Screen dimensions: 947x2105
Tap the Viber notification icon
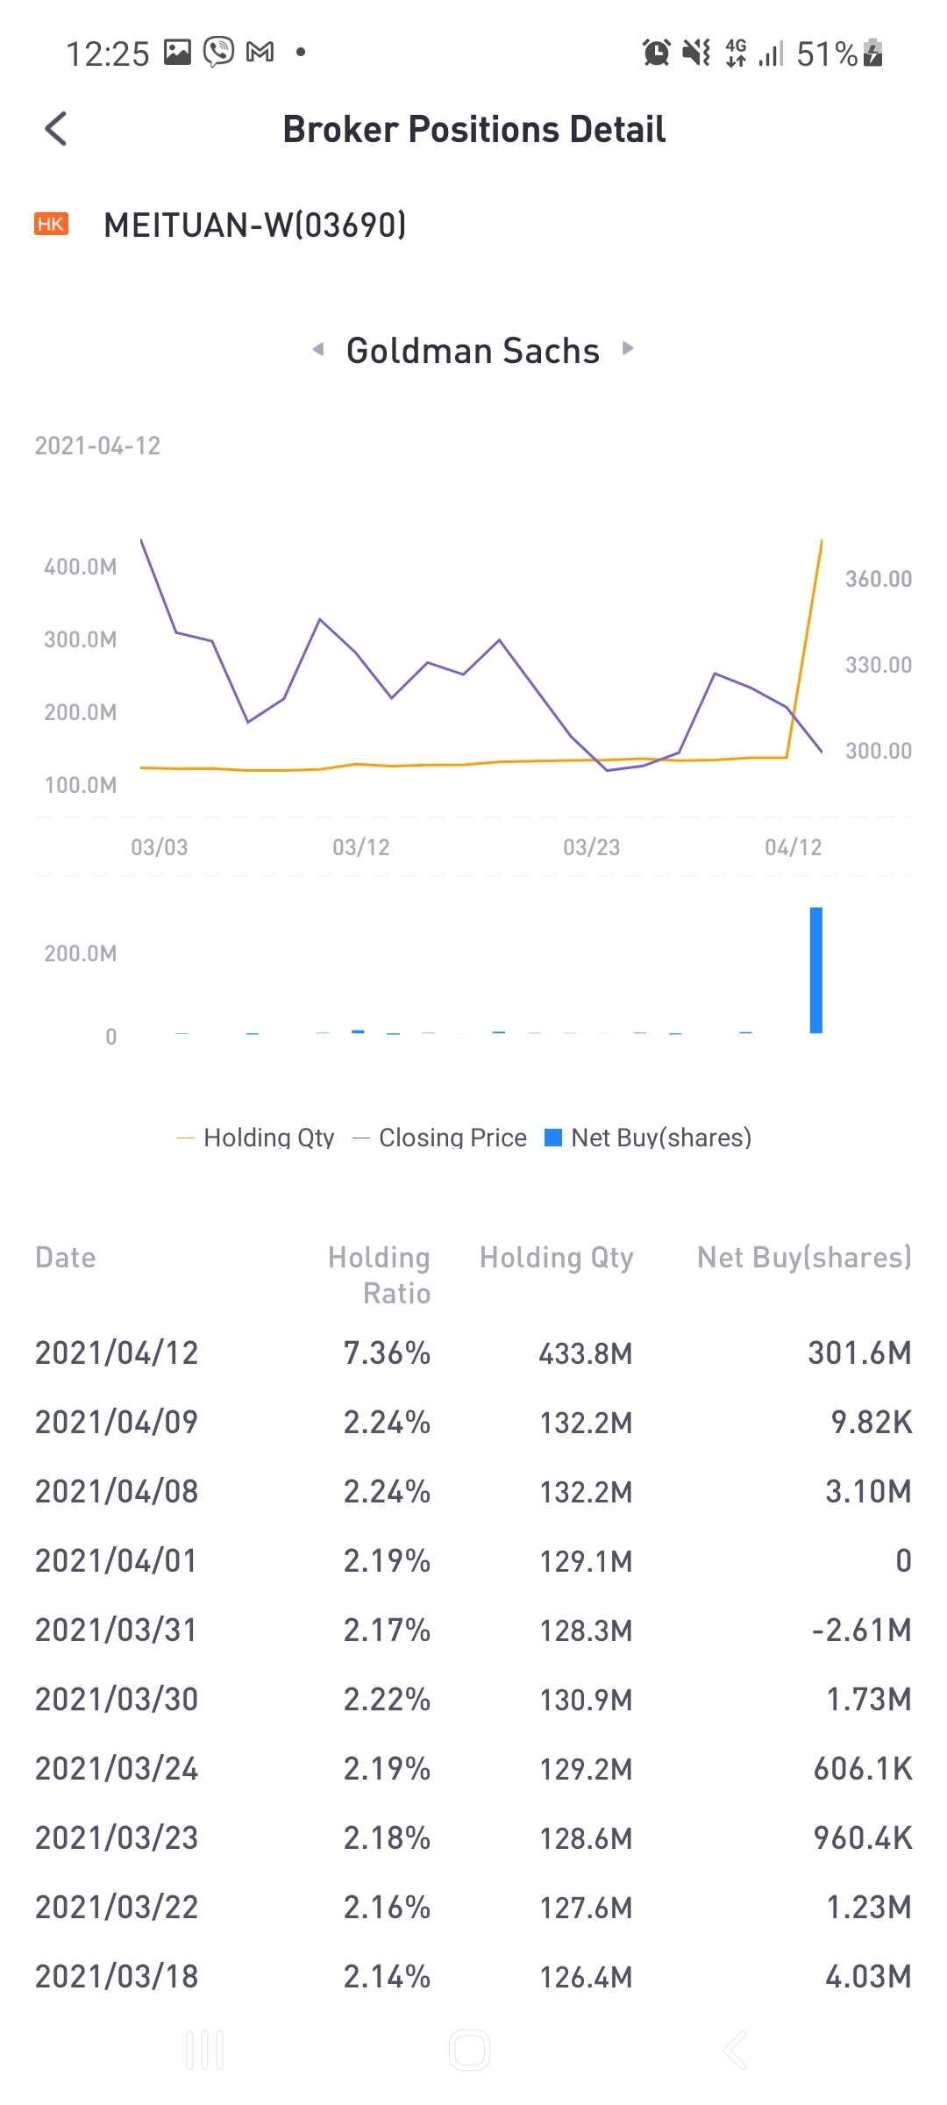pos(219,53)
